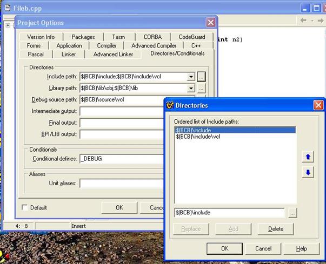Click Directories dialog title icon
The width and height of the screenshot is (326, 264).
(x=170, y=105)
